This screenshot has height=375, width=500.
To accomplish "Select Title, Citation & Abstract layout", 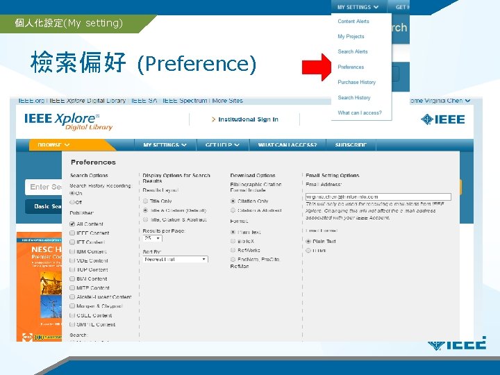I will [x=146, y=219].
